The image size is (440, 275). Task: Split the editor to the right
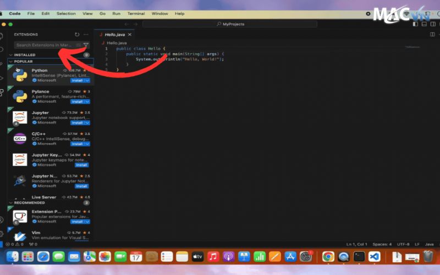432,35
